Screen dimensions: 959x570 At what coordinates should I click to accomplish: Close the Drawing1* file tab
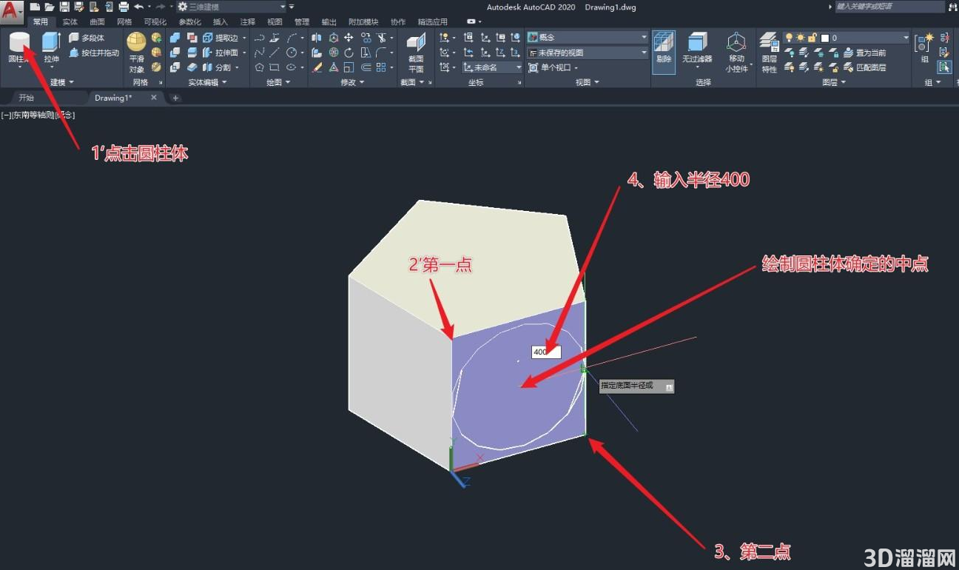click(154, 97)
